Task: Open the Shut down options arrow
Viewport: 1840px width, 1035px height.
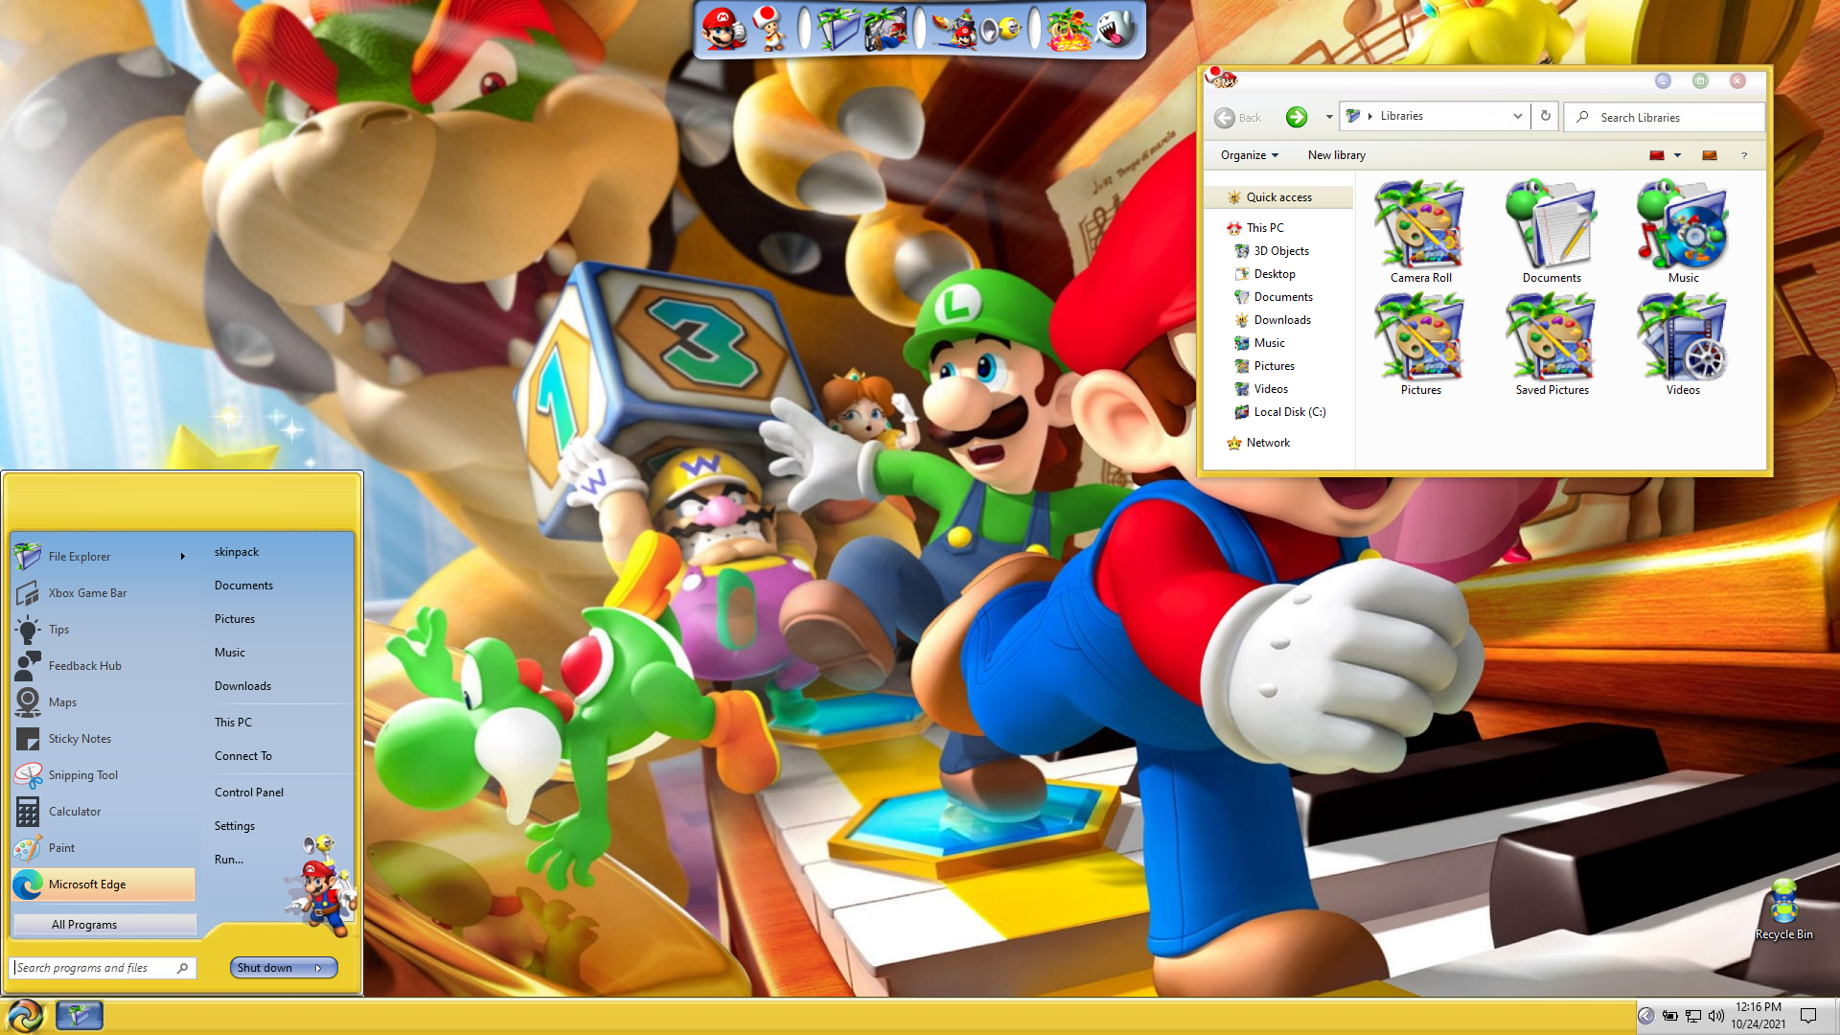Action: point(318,968)
